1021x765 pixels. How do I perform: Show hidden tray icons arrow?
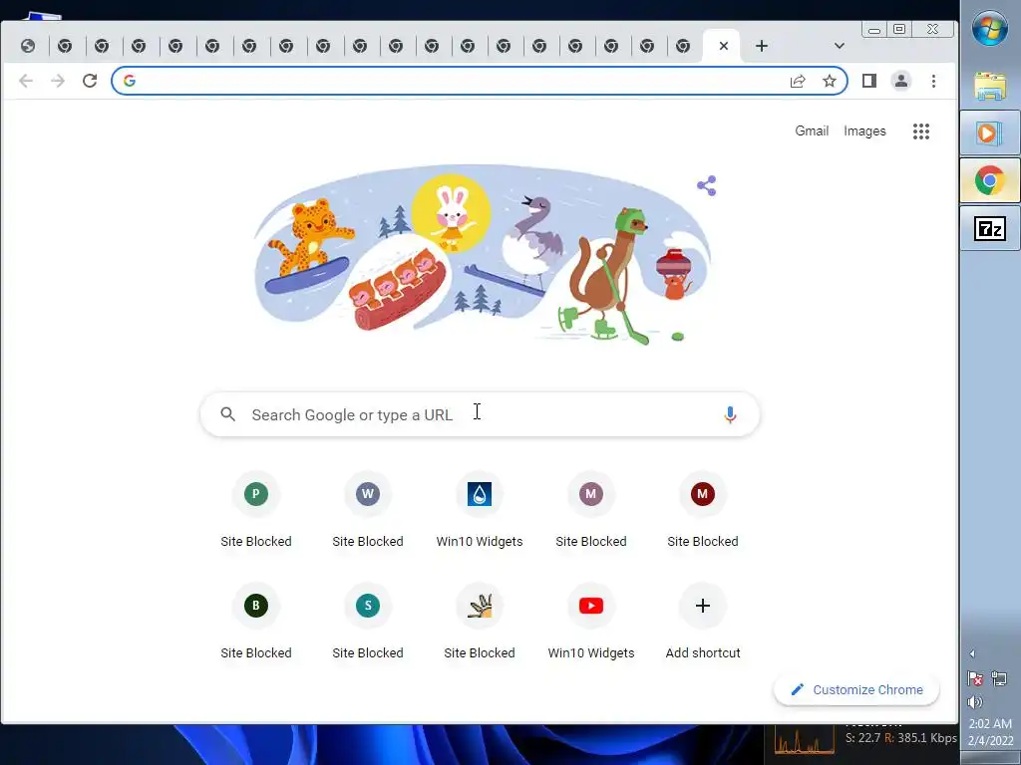point(972,653)
